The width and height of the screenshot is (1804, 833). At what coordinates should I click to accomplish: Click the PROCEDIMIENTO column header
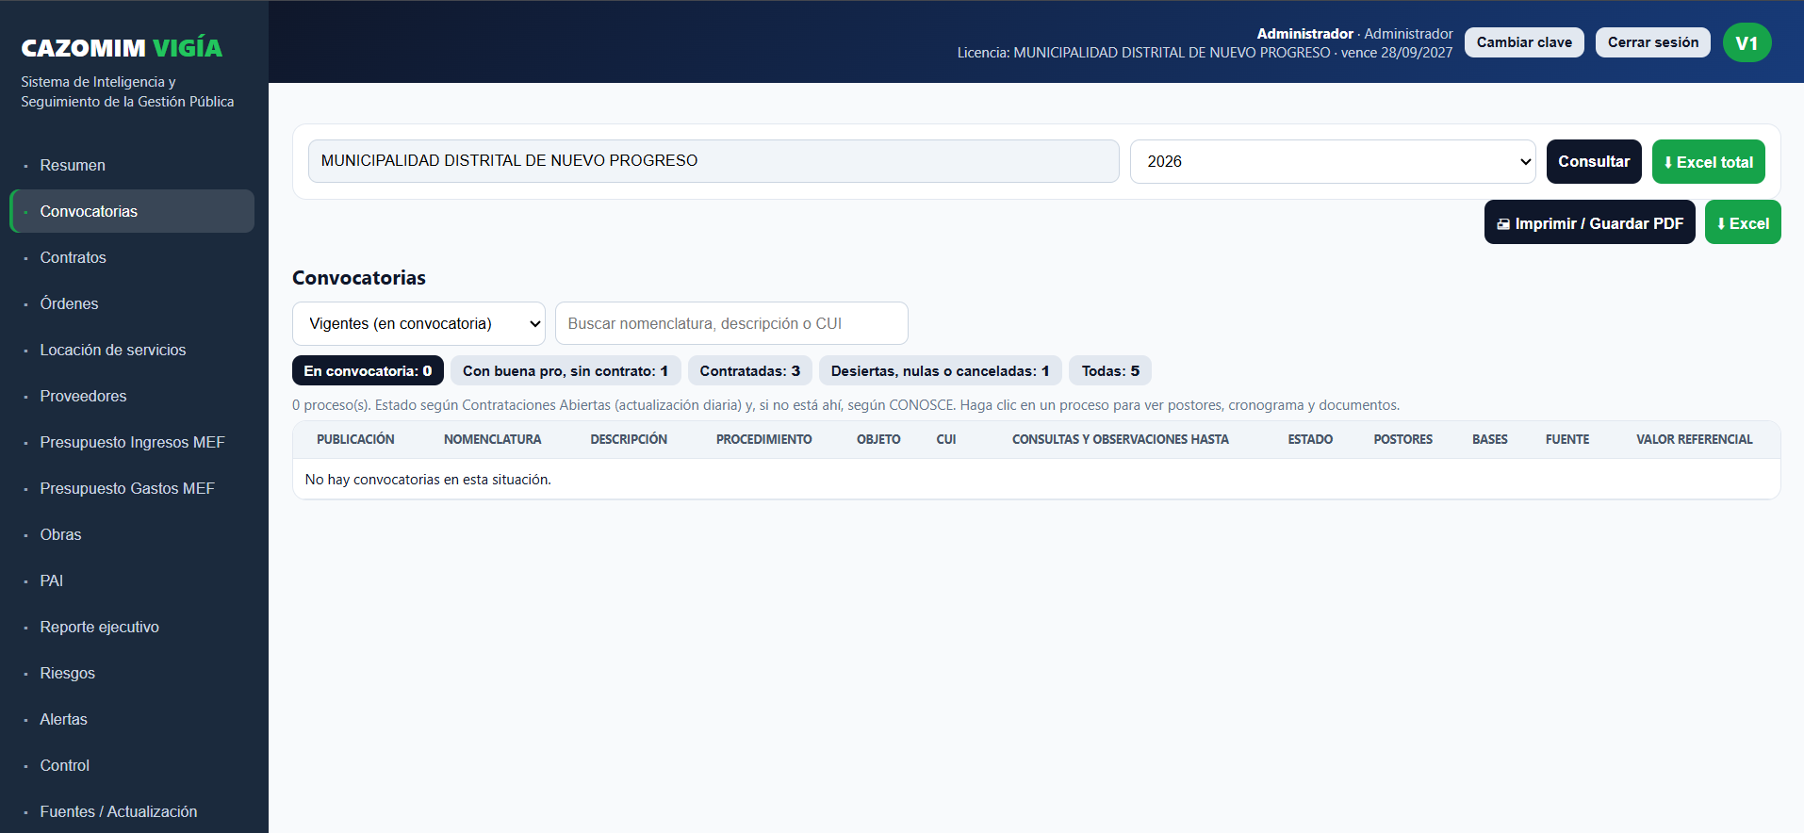tap(763, 439)
